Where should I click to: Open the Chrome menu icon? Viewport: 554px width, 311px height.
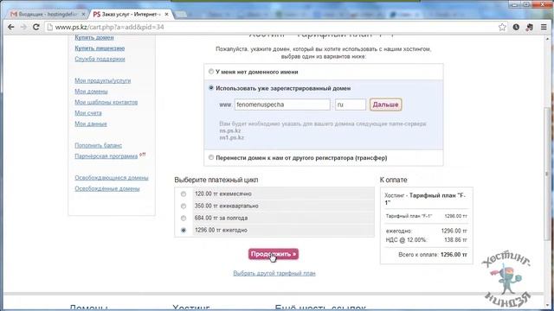point(544,27)
